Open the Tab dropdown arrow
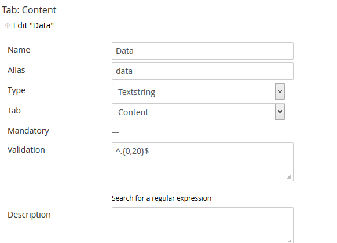 pyautogui.click(x=280, y=112)
